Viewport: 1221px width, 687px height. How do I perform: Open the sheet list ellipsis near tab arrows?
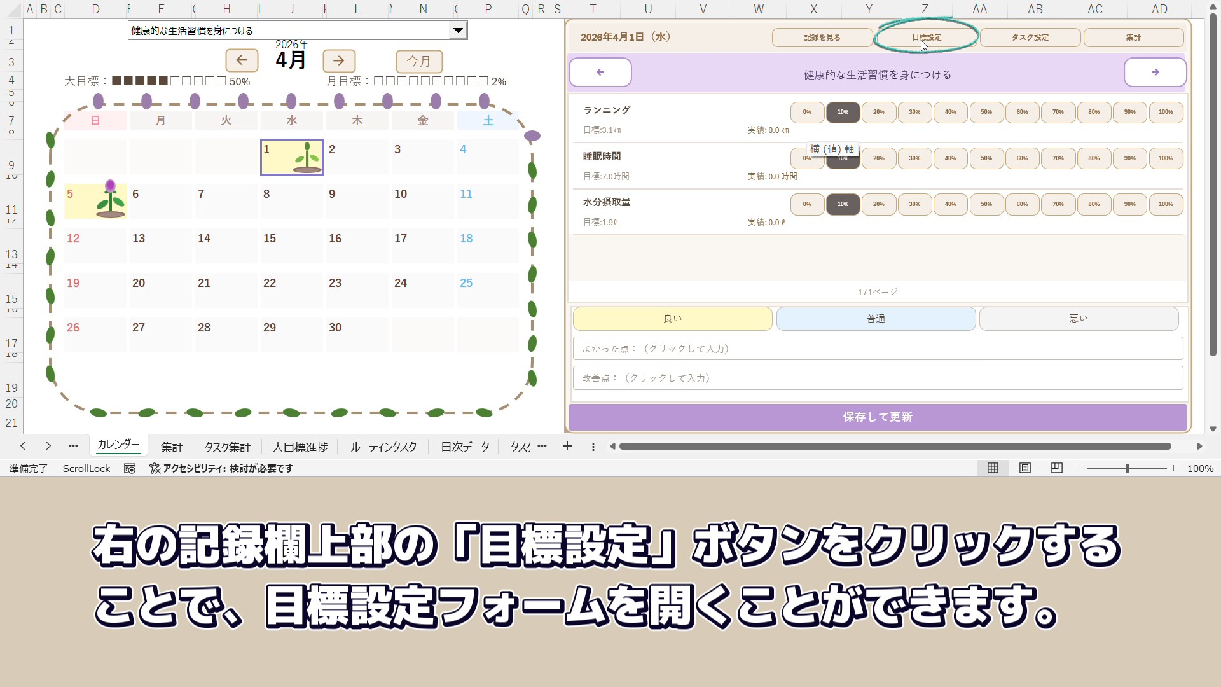73,447
